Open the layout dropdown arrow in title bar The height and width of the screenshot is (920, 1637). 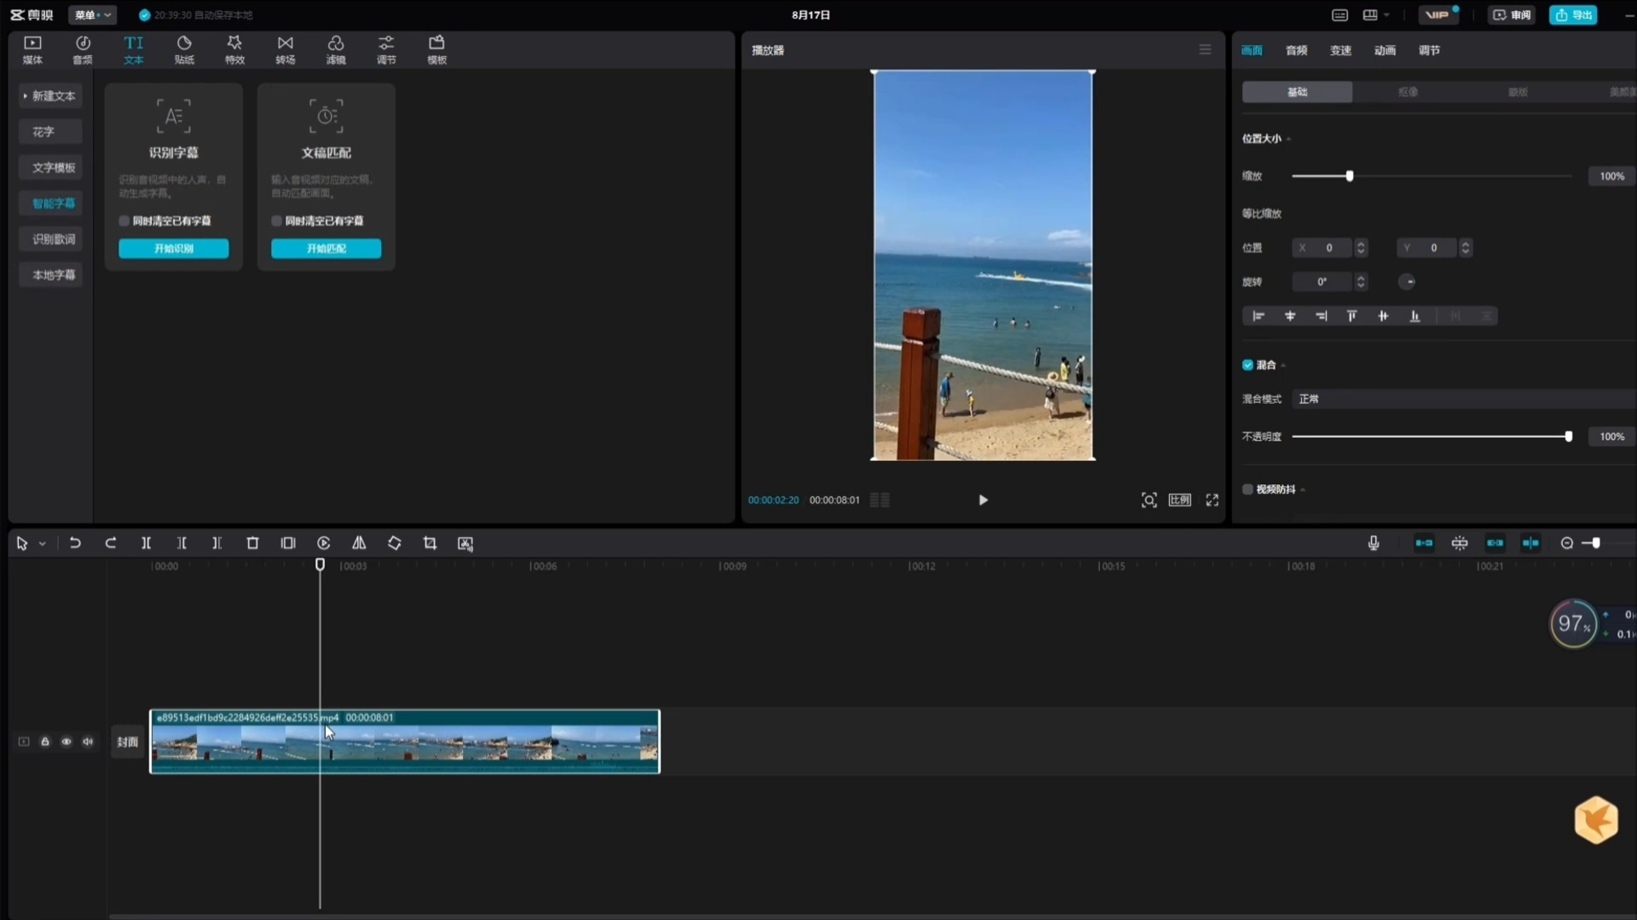tap(1386, 15)
